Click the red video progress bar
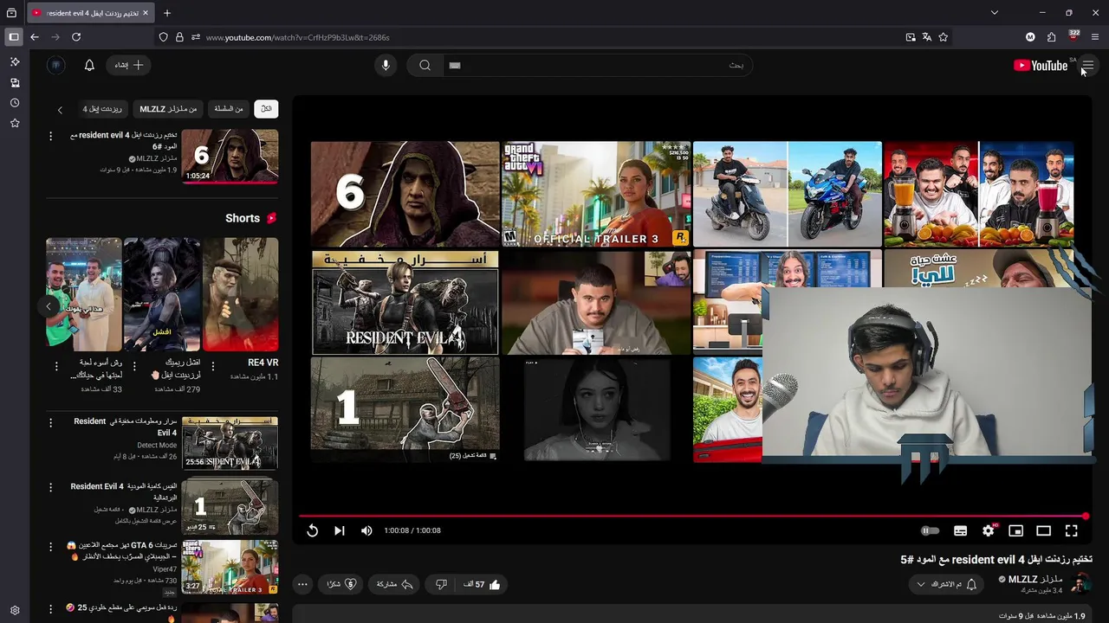The width and height of the screenshot is (1109, 623). (x=693, y=517)
